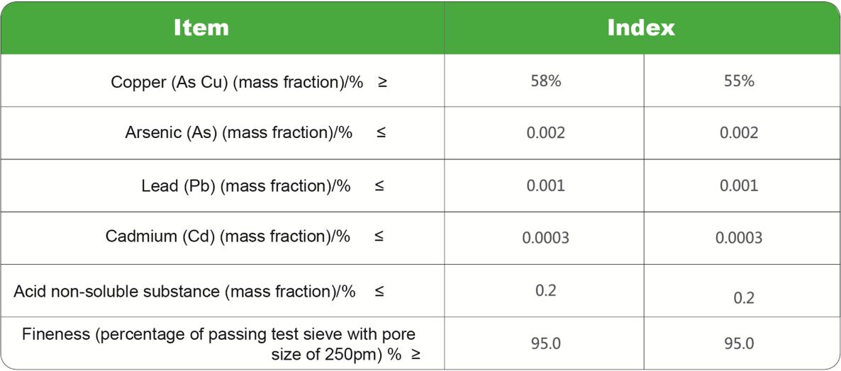
Task: Click the second 0.001 lead value
Action: [738, 186]
